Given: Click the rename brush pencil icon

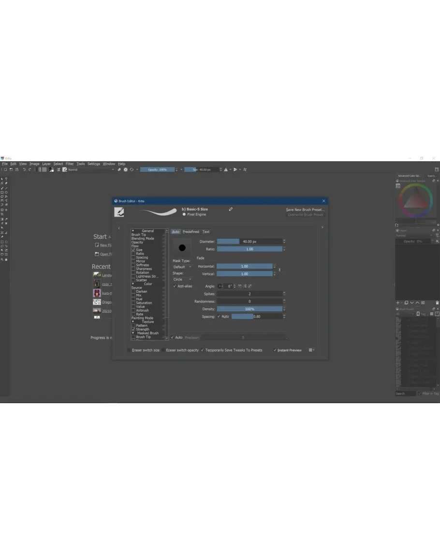Looking at the screenshot, I should [x=231, y=209].
